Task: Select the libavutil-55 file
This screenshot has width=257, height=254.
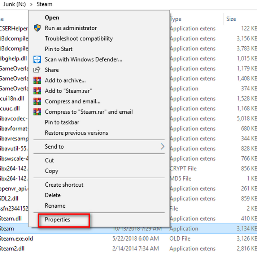Action: [x=14, y=149]
